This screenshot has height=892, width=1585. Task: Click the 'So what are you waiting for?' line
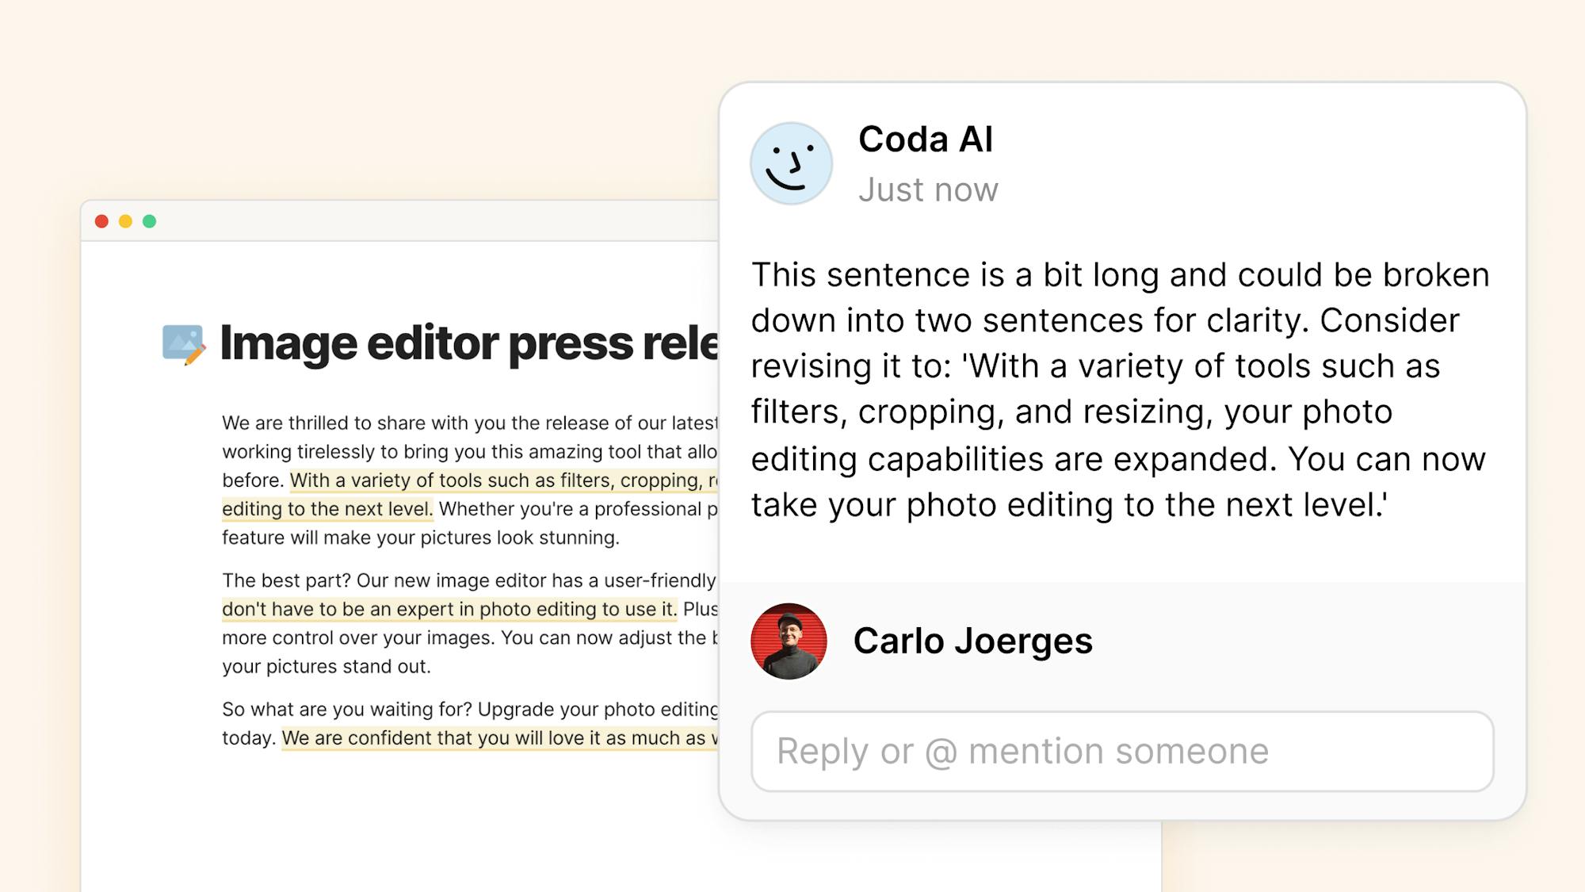(469, 709)
